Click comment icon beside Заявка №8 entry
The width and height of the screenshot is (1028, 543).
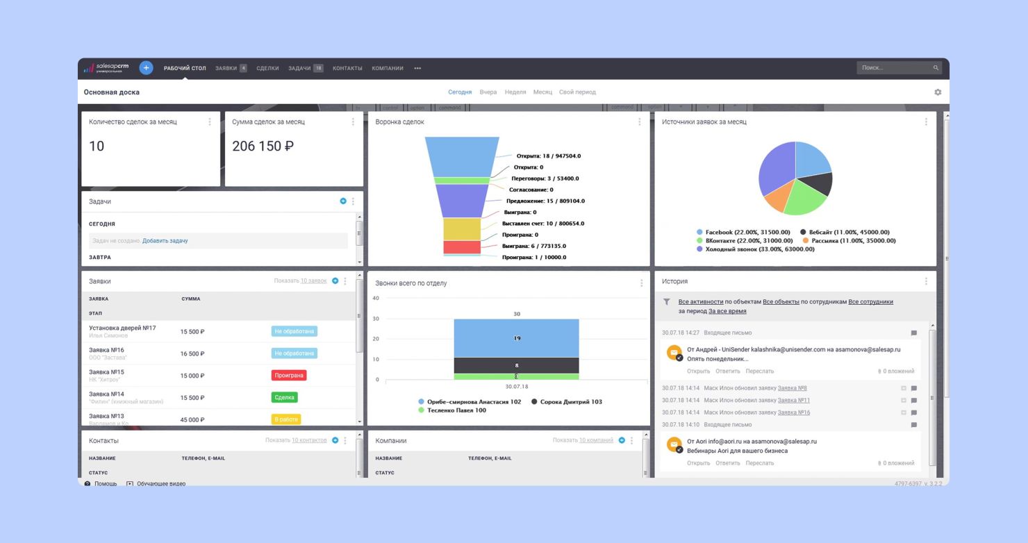914,389
